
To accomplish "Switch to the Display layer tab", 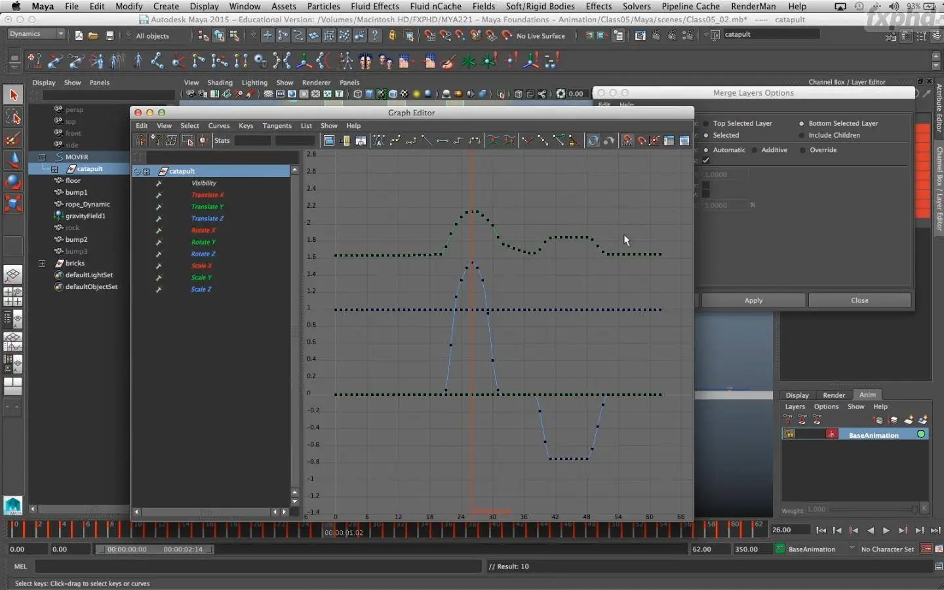I will click(x=797, y=395).
